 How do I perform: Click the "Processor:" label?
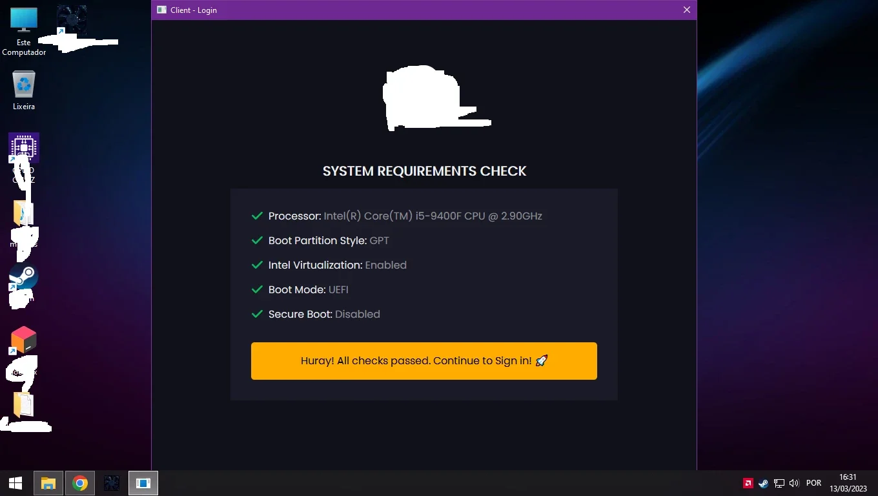294,216
